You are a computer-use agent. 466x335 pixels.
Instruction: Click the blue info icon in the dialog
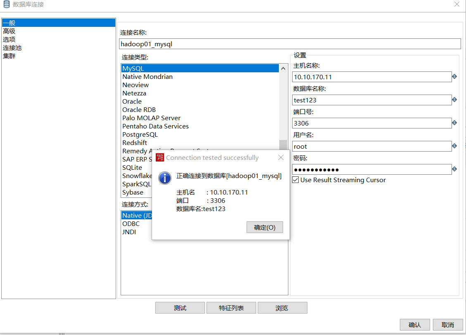[164, 178]
